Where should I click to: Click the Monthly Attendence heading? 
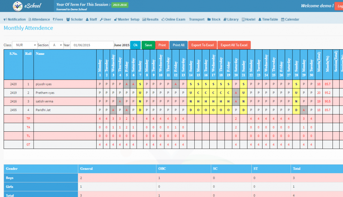[28, 28]
